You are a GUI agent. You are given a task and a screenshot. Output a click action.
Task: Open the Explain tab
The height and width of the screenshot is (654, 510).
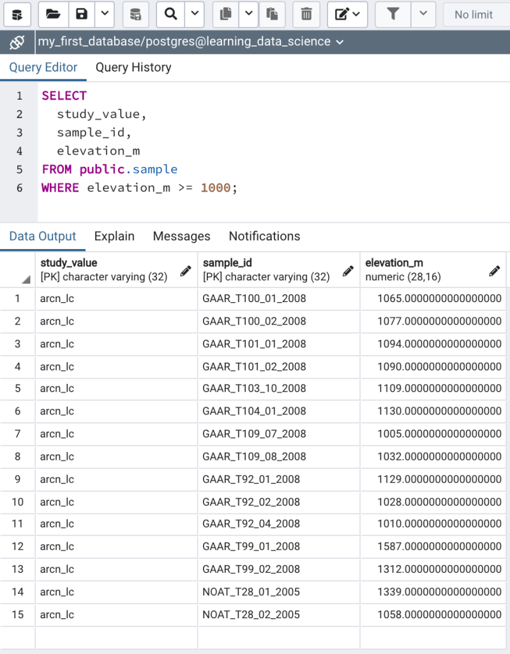(114, 236)
